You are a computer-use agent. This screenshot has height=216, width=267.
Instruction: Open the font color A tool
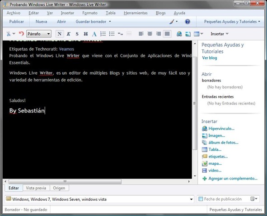[94, 34]
